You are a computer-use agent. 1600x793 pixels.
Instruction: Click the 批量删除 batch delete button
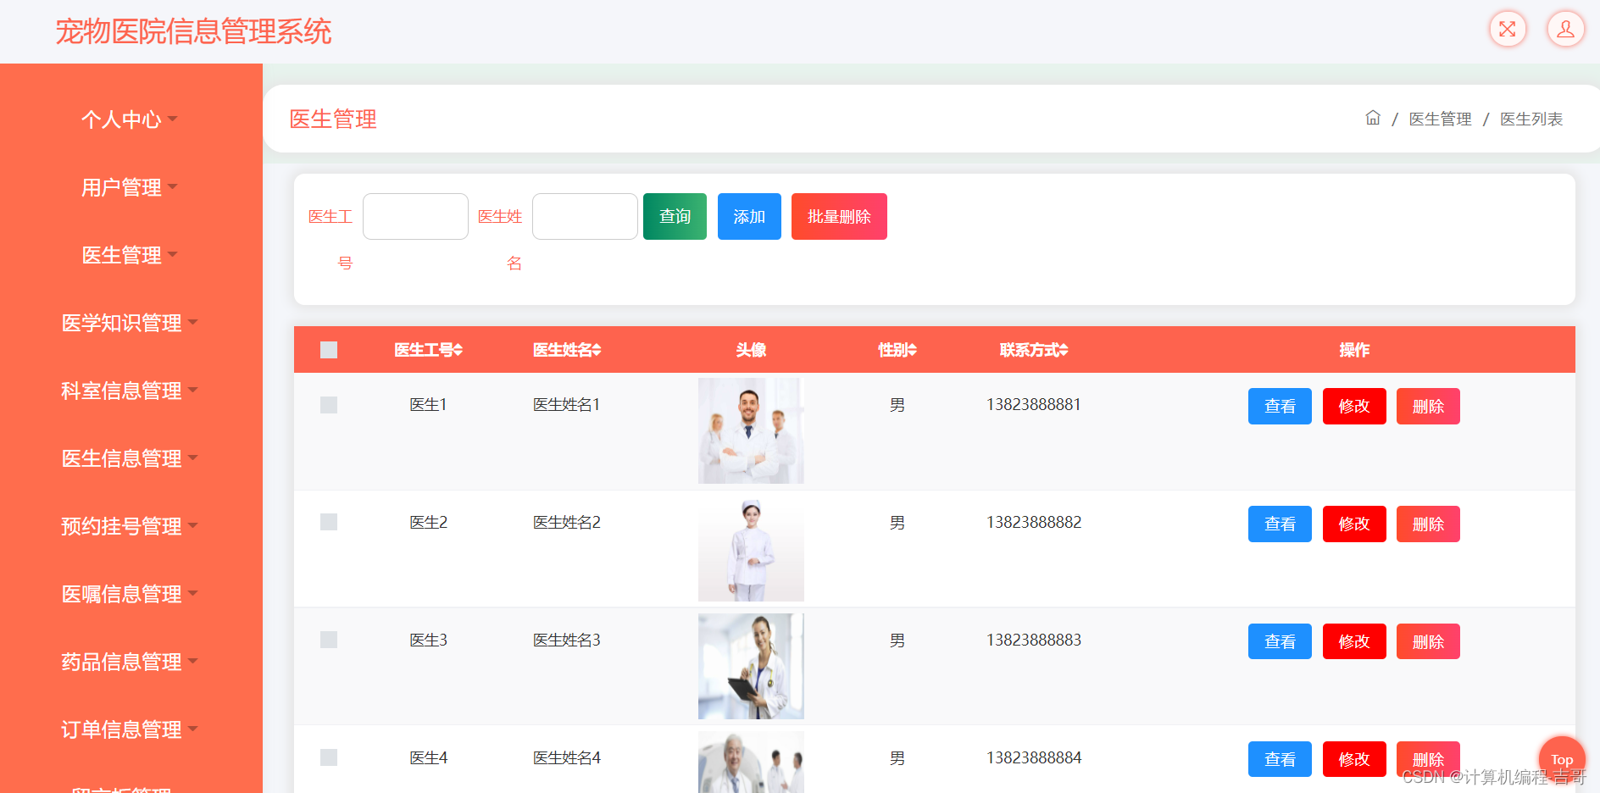click(839, 216)
